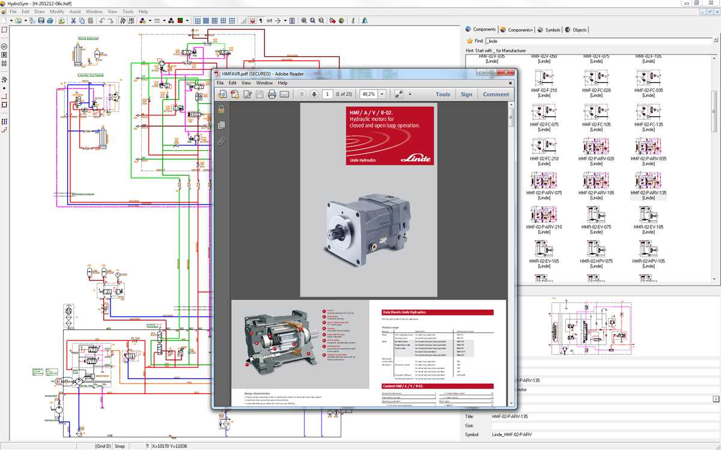Open Adobe Reader View menu
The width and height of the screenshot is (721, 450).
[246, 83]
